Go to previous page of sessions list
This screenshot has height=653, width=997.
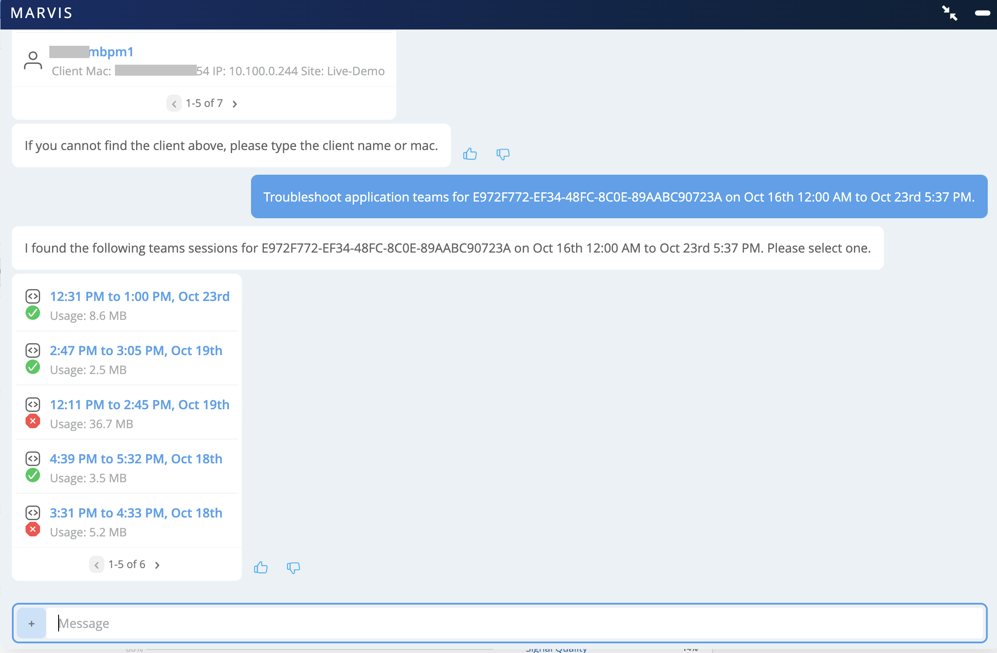coord(96,565)
